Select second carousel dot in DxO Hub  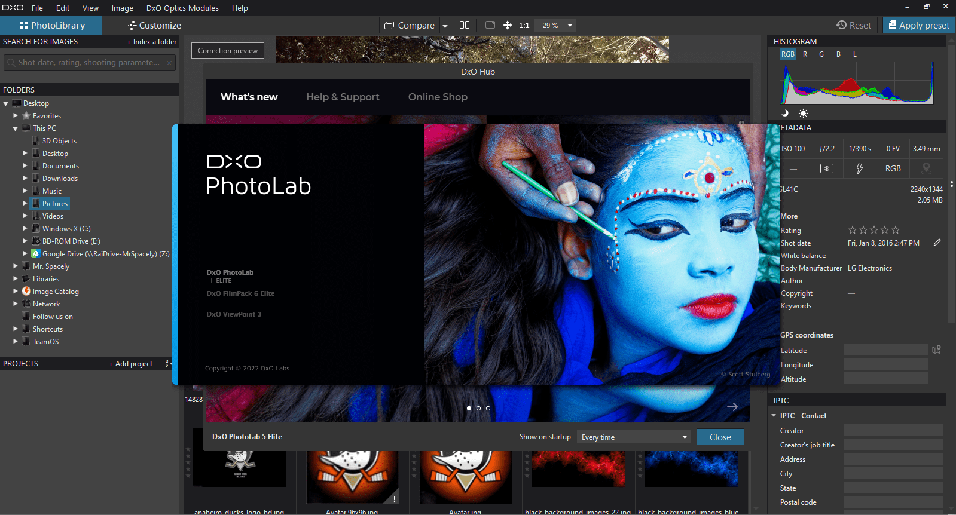coord(478,408)
